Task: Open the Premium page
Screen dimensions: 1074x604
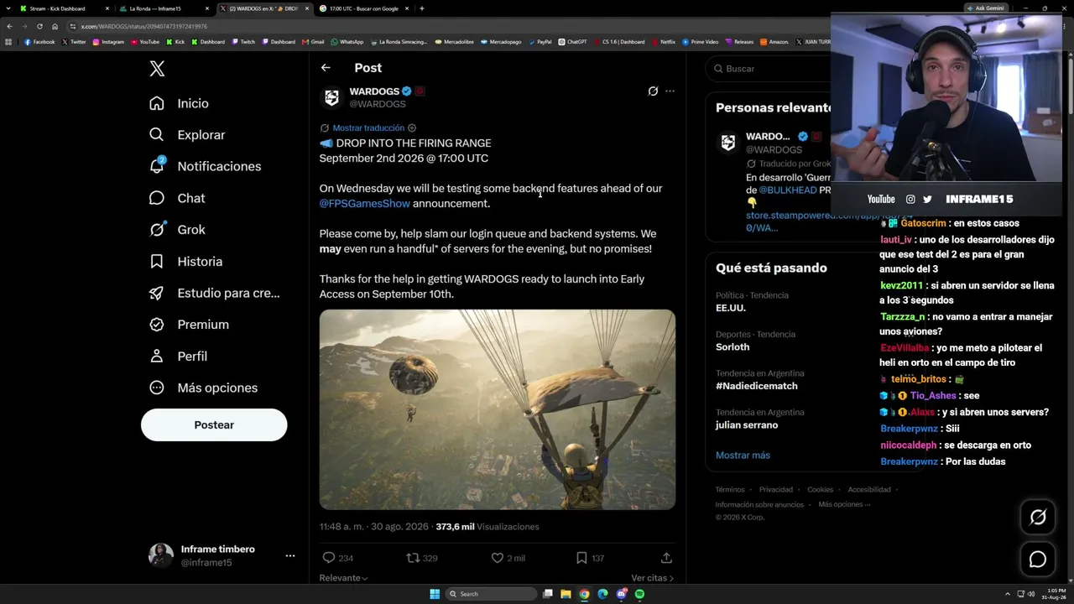Action: click(188, 325)
